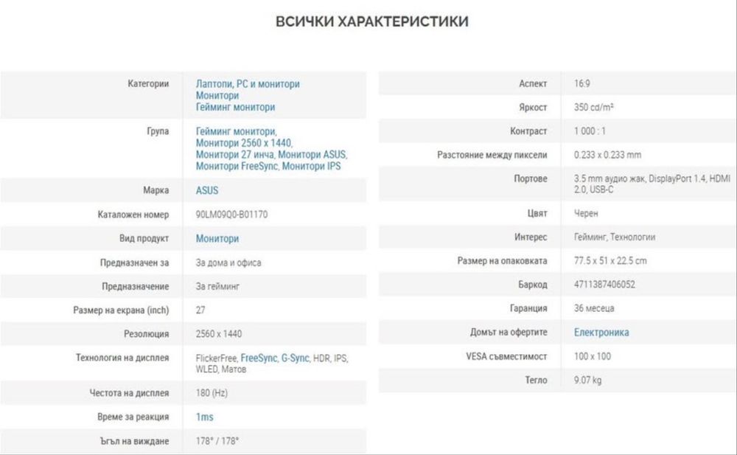The height and width of the screenshot is (455, 737).
Task: Click the 1ms response time link
Action: click(205, 417)
